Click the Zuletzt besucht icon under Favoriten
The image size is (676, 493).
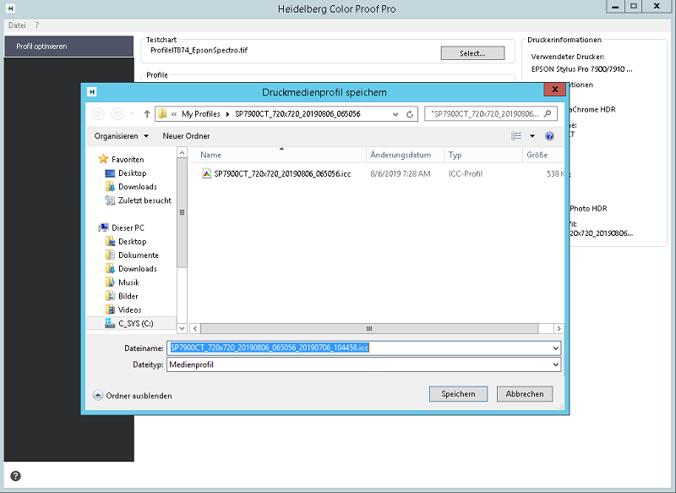pos(110,200)
